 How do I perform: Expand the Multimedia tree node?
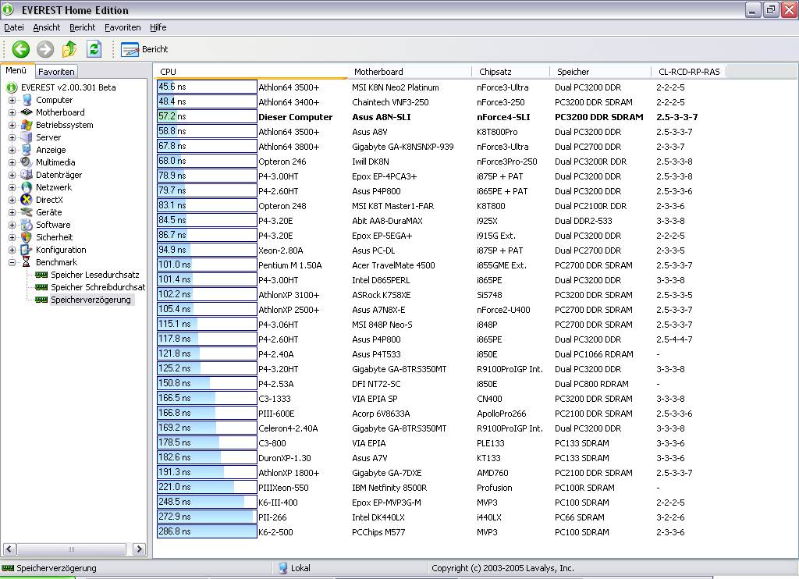[x=12, y=162]
